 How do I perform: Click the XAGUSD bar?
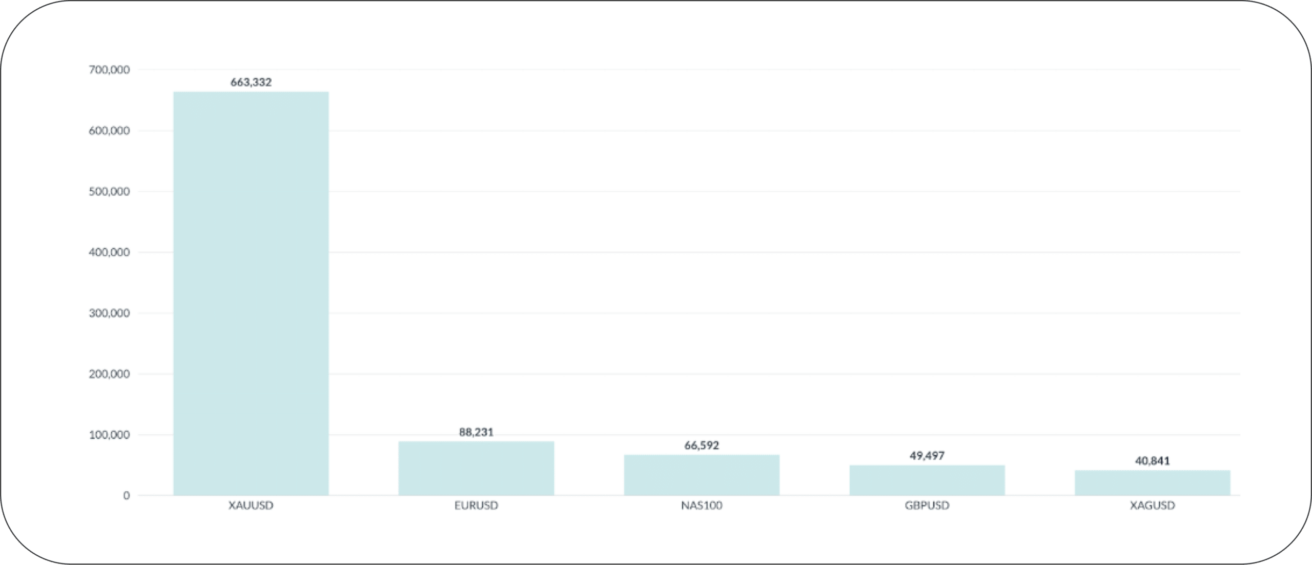coord(1152,482)
